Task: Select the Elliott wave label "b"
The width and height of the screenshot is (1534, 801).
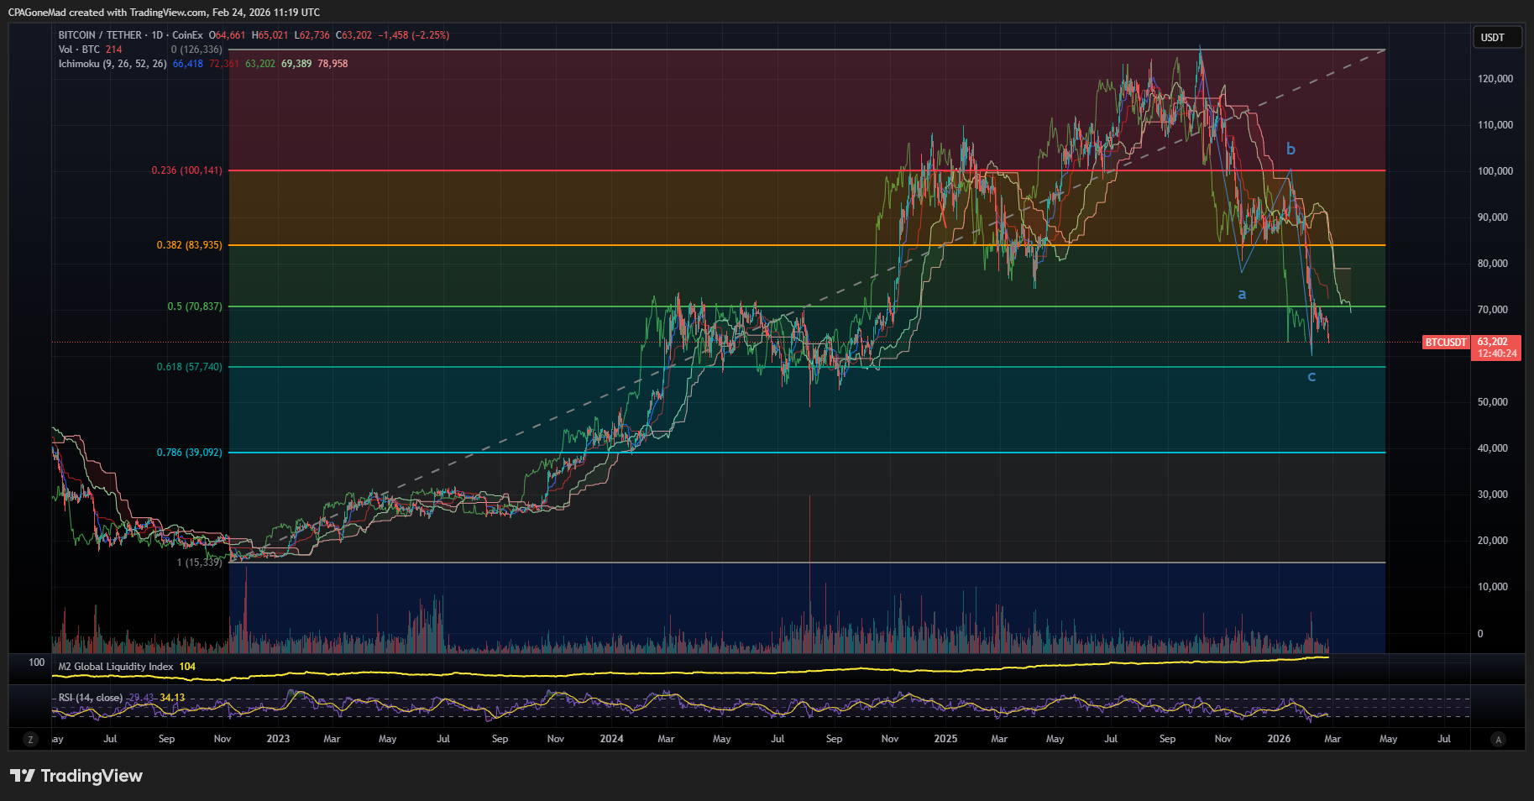Action: [1291, 148]
